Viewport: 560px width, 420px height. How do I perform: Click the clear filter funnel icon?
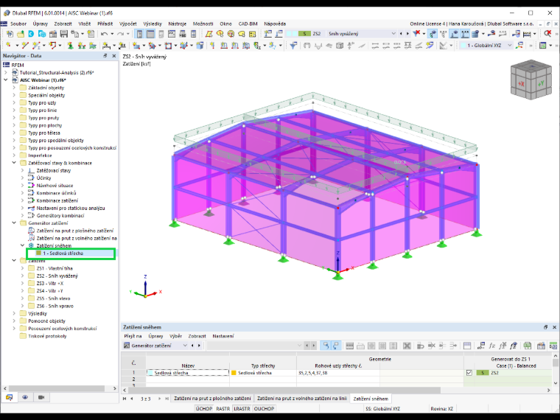coord(416,34)
